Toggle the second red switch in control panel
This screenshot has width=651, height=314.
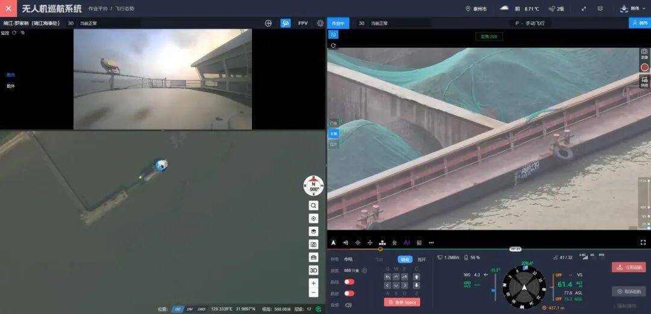349,293
